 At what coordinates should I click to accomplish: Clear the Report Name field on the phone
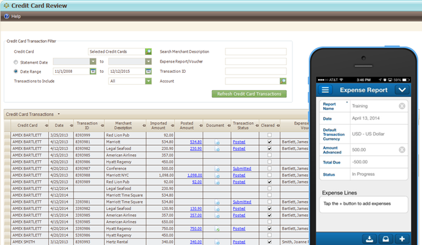click(x=402, y=106)
